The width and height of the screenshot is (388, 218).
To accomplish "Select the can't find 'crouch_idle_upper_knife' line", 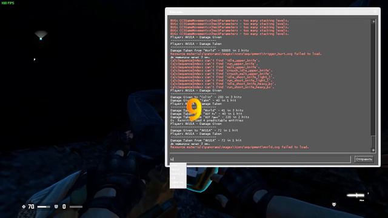I will tap(221, 70).
